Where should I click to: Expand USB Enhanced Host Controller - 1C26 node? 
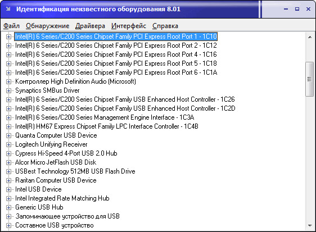coord(8,99)
